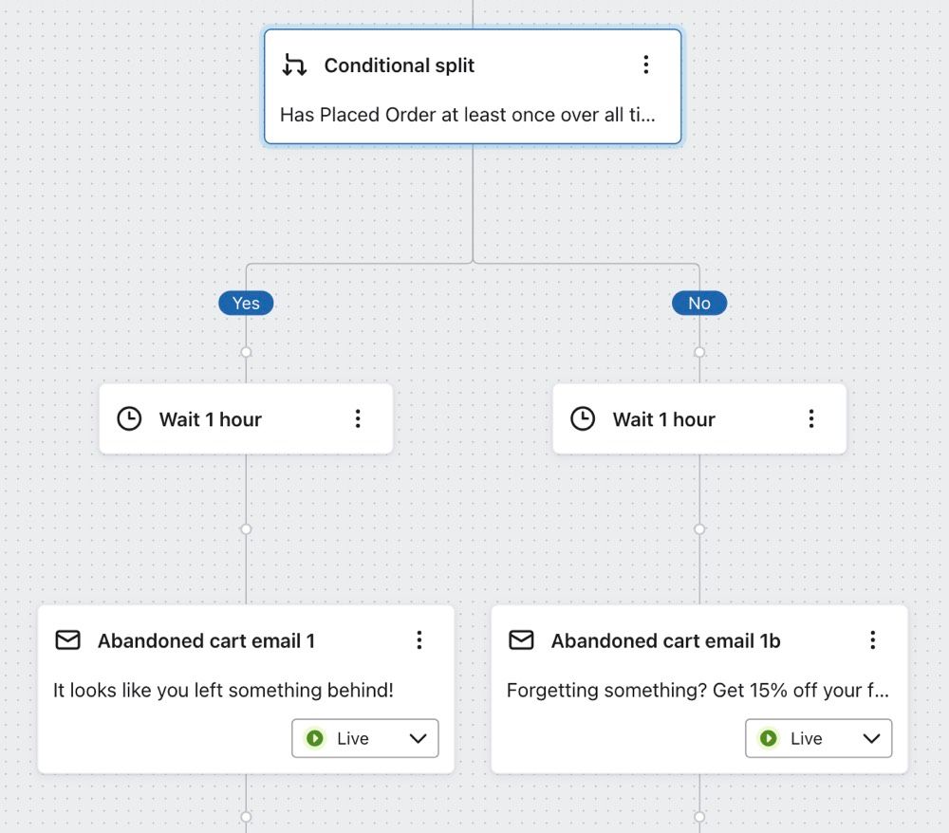Select the clock icon on the left Wait 1 hour node
This screenshot has width=949, height=833.
pyautogui.click(x=129, y=417)
